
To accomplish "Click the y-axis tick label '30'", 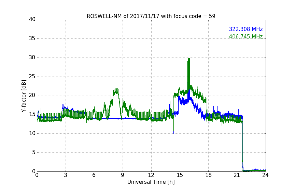I will click(x=32, y=58).
